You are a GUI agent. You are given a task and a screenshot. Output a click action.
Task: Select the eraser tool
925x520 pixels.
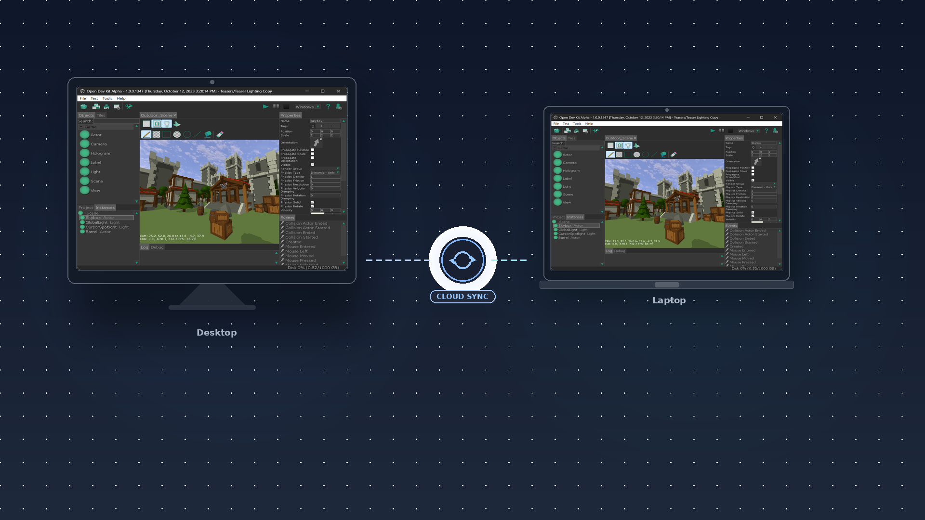[x=219, y=135]
